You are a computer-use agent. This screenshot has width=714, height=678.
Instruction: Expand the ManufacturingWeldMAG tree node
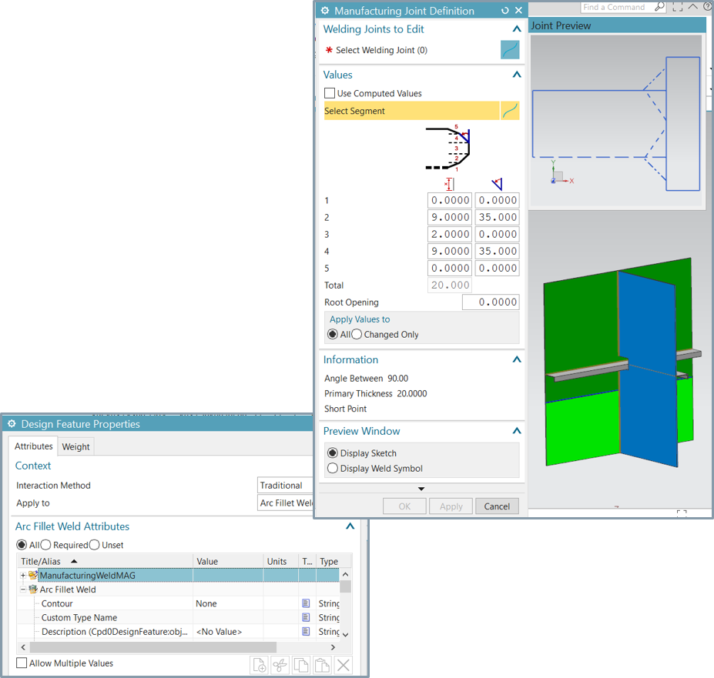pyautogui.click(x=22, y=576)
